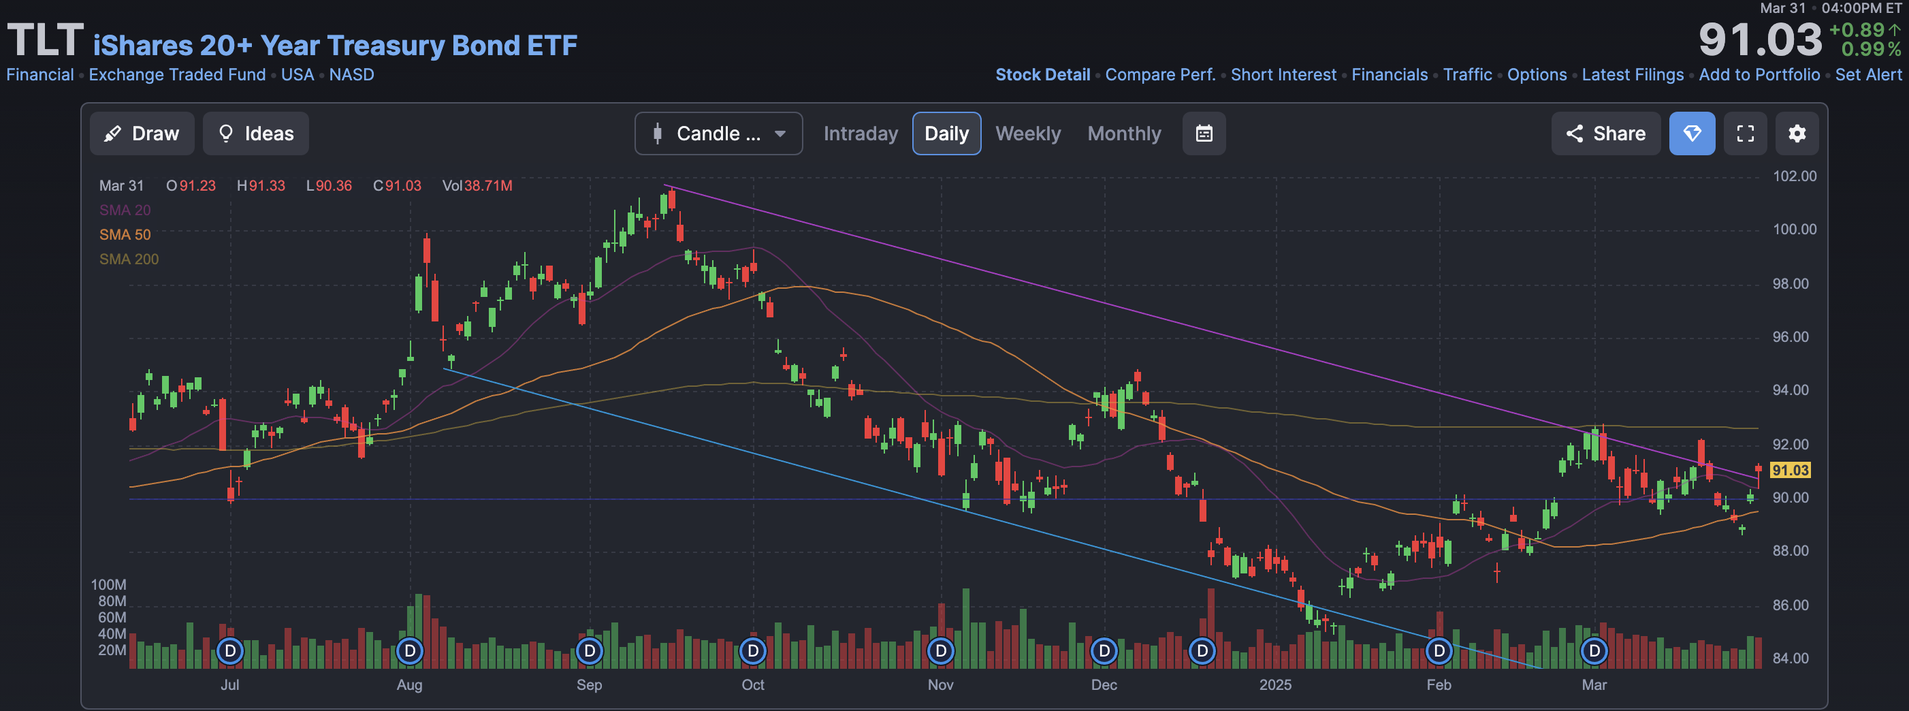Click the lightbulb icon on Ideas

pyautogui.click(x=226, y=133)
